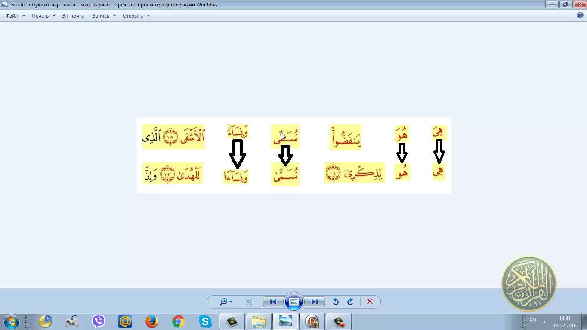Click the displayed Arabic text image
The height and width of the screenshot is (330, 587).
point(294,155)
